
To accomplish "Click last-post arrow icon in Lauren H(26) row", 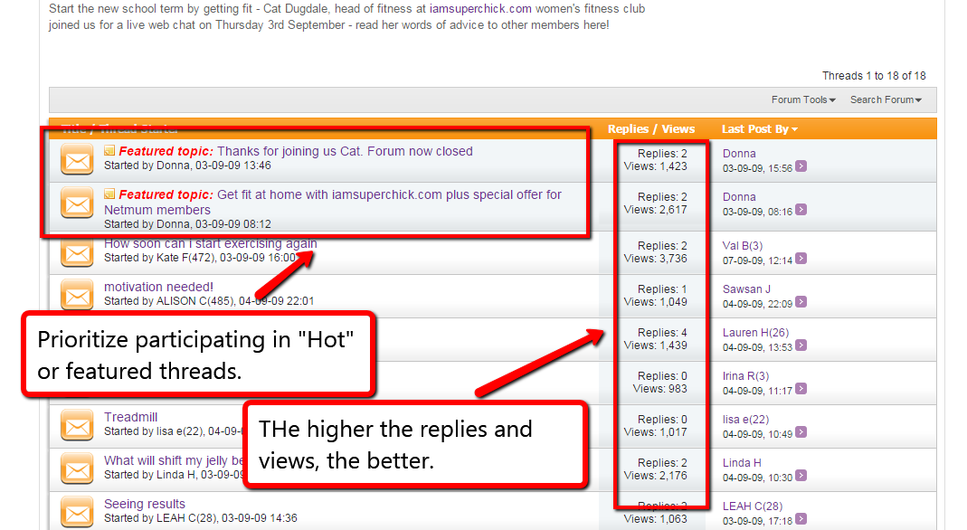I will pyautogui.click(x=801, y=347).
